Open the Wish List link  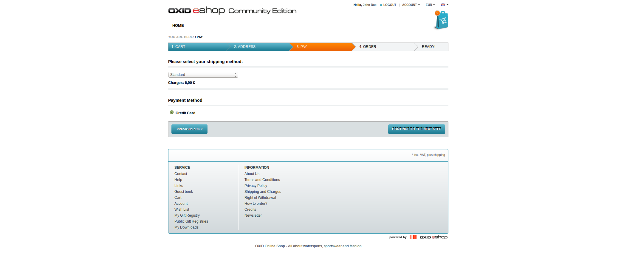[x=182, y=210]
